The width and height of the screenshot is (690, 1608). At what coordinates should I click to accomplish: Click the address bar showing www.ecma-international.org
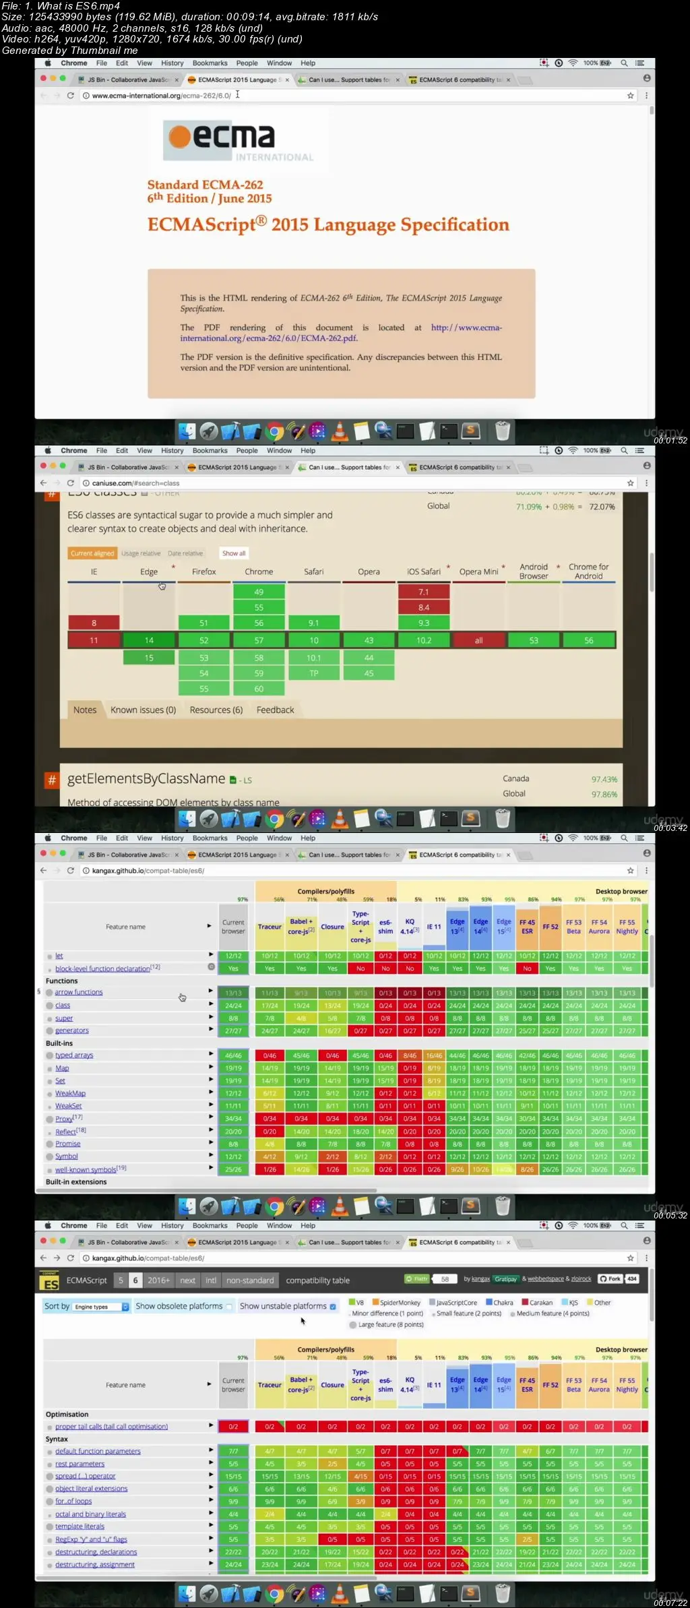pyautogui.click(x=350, y=96)
